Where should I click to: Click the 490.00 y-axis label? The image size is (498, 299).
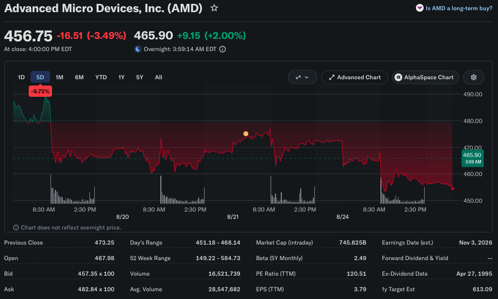click(473, 94)
